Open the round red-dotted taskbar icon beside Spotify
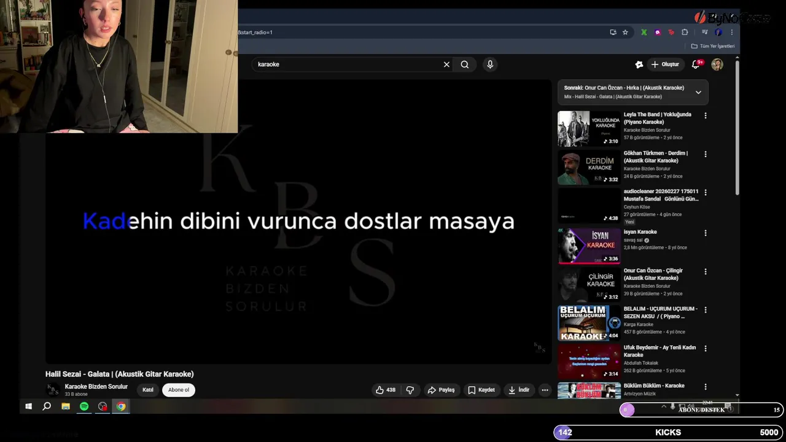786x442 pixels. pos(103,406)
